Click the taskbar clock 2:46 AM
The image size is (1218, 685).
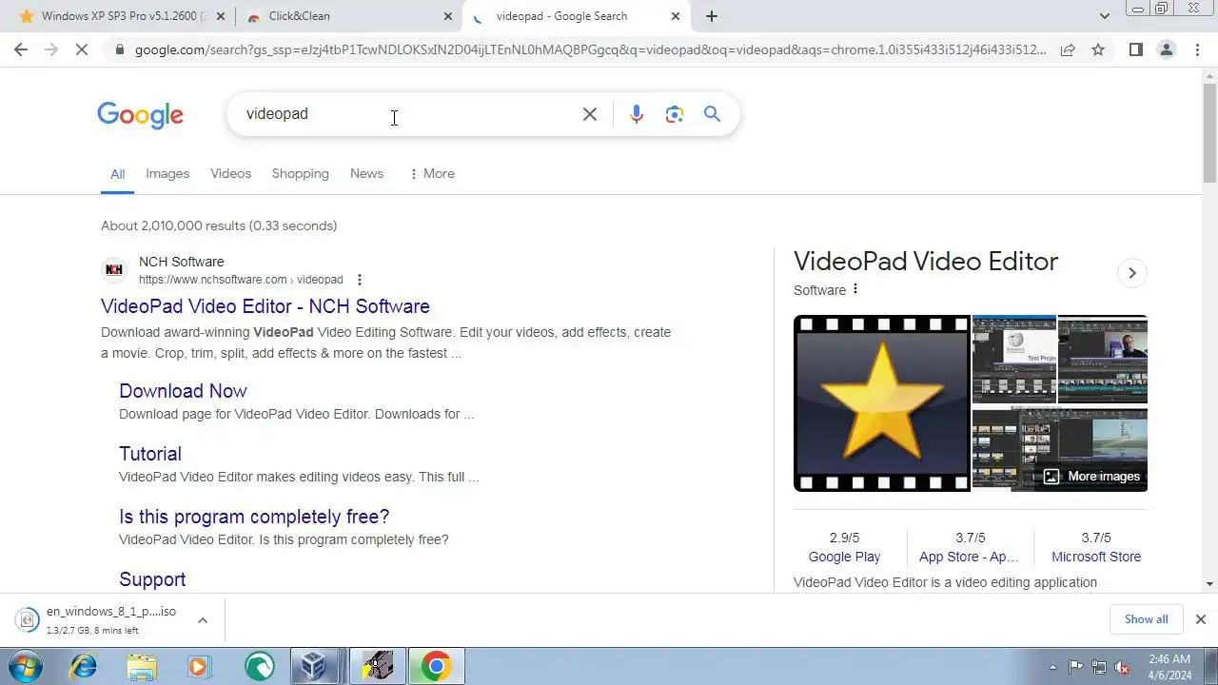(1169, 667)
